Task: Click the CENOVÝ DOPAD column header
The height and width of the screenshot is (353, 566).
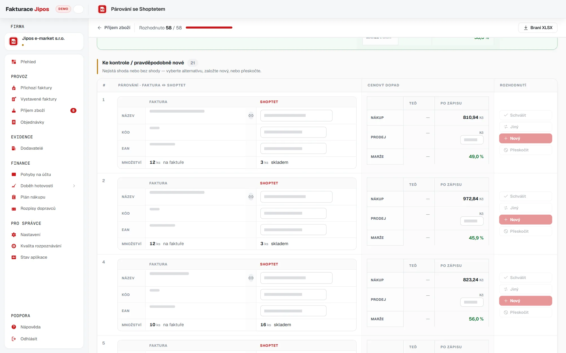Action: click(x=383, y=85)
